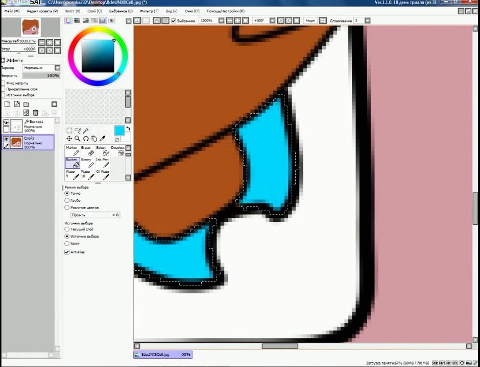Image resolution: width=480 pixels, height=367 pixels.
Task: Uncheck the Выбранное checkbox in toolbar
Action: point(174,21)
